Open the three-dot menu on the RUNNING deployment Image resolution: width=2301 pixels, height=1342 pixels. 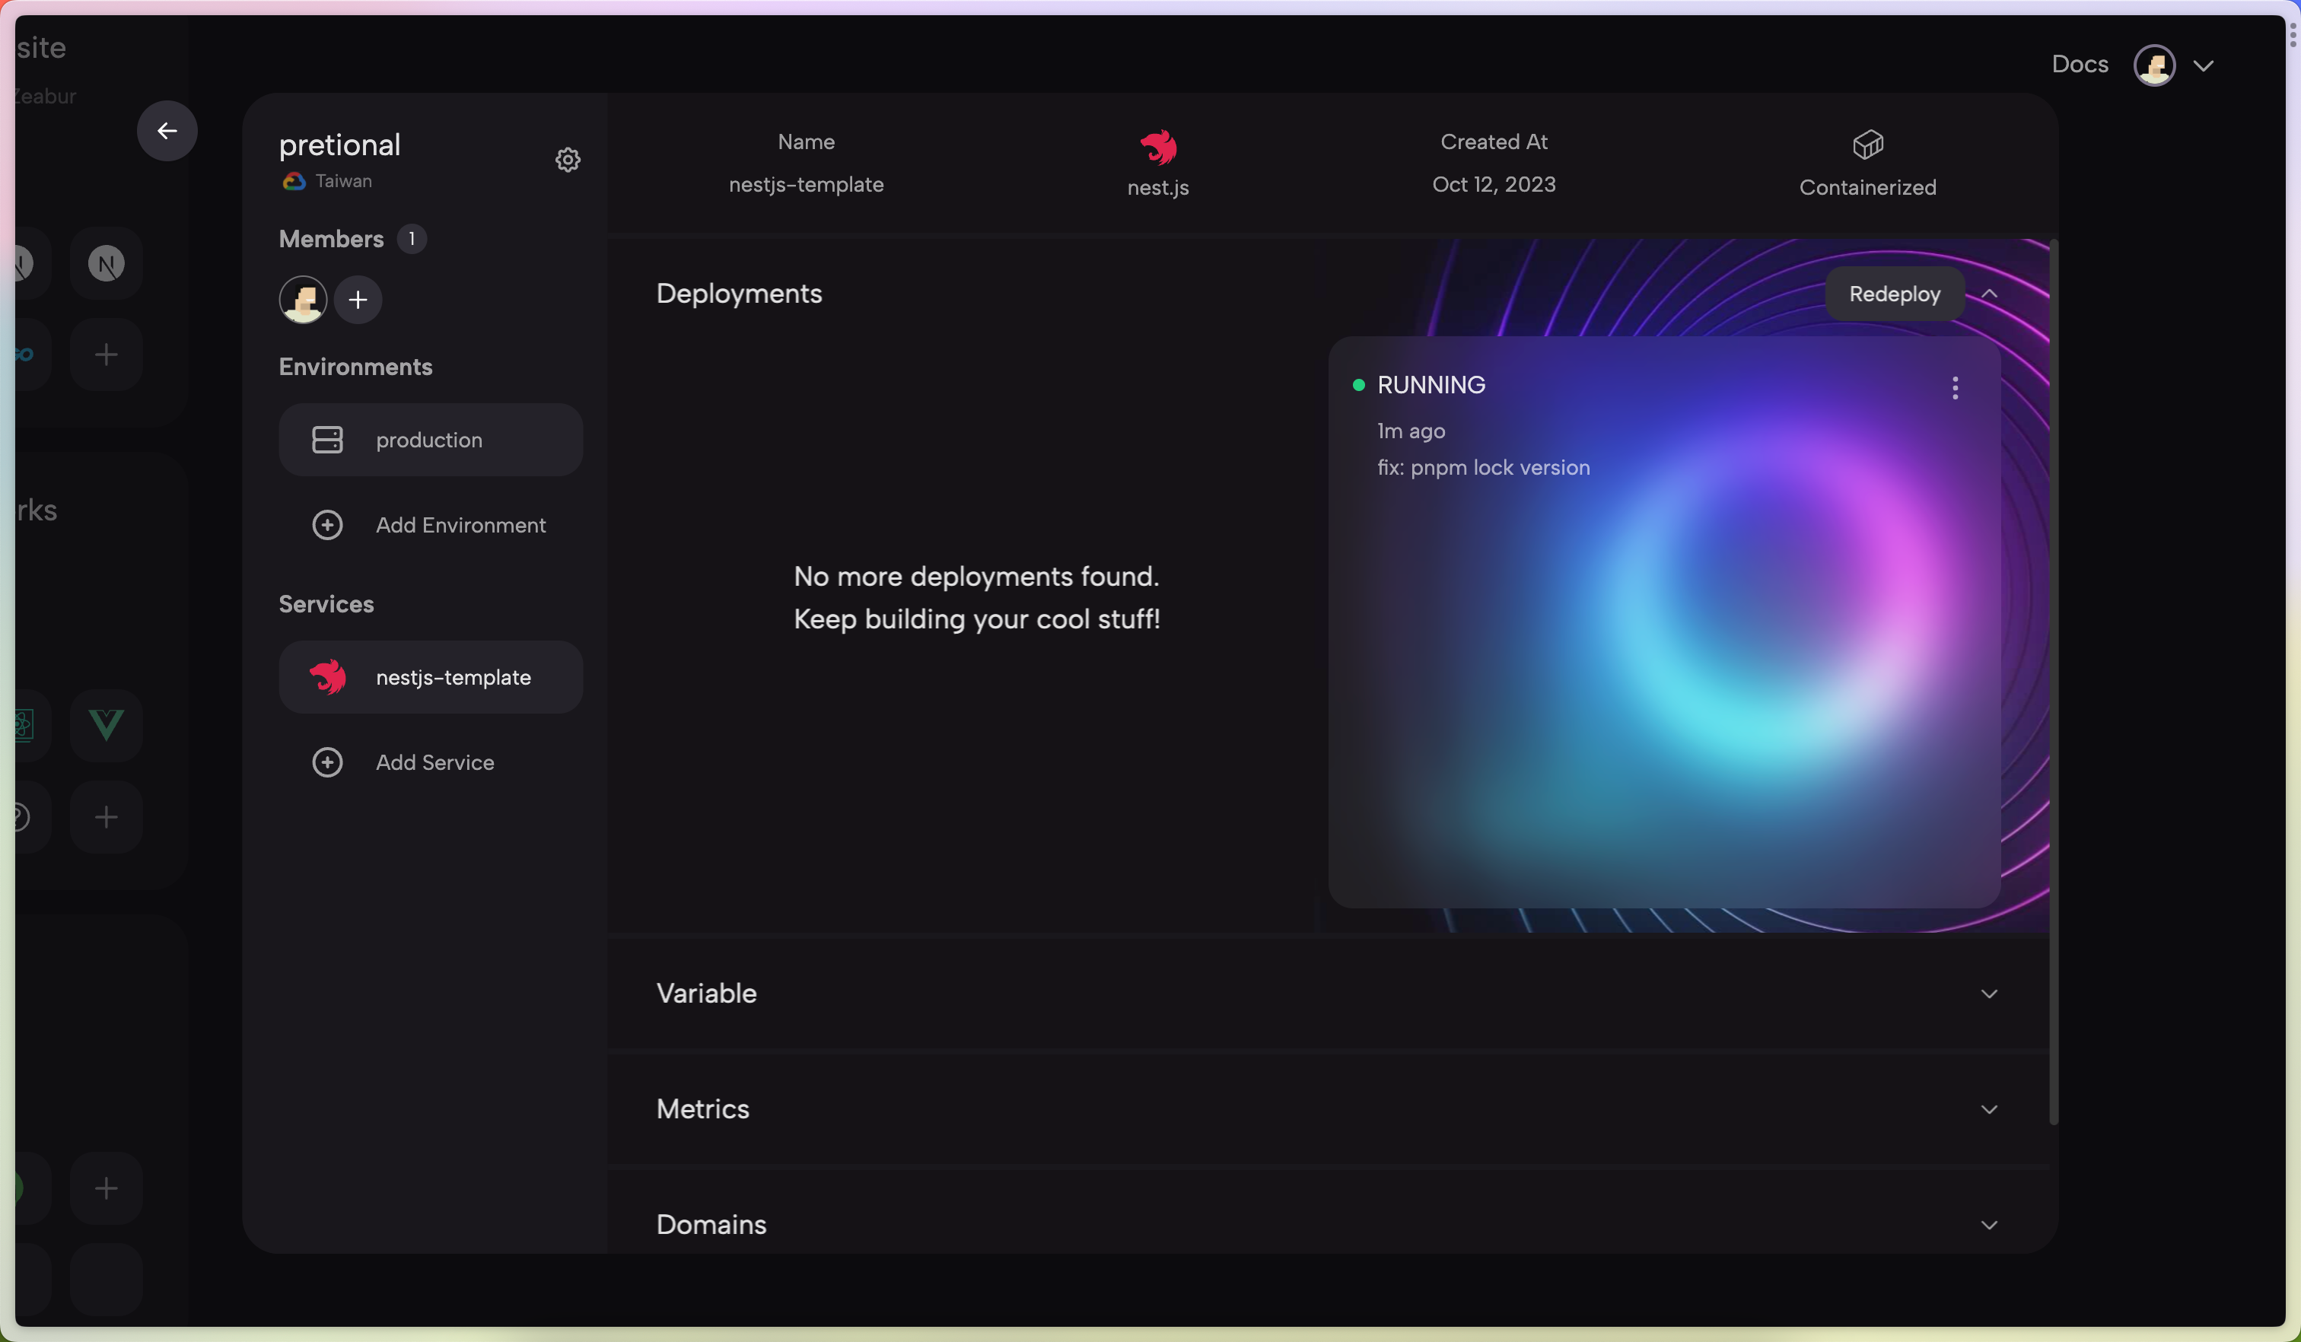tap(1954, 388)
